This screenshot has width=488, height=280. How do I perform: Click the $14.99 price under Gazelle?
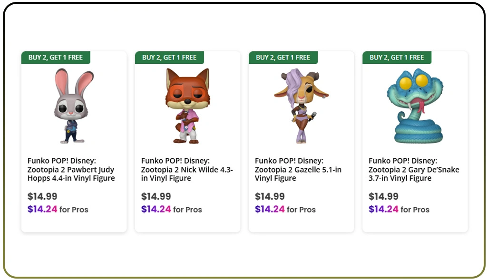pyautogui.click(x=270, y=196)
